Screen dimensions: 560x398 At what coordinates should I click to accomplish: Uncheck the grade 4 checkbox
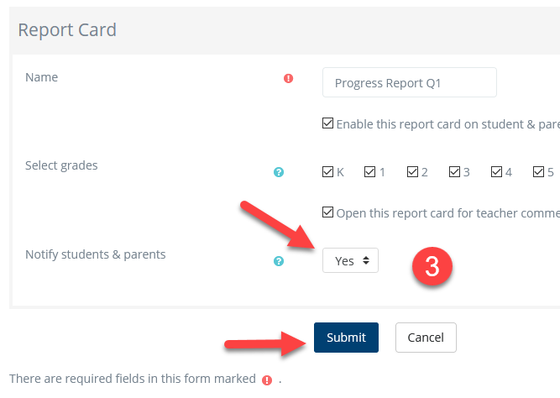pos(496,172)
